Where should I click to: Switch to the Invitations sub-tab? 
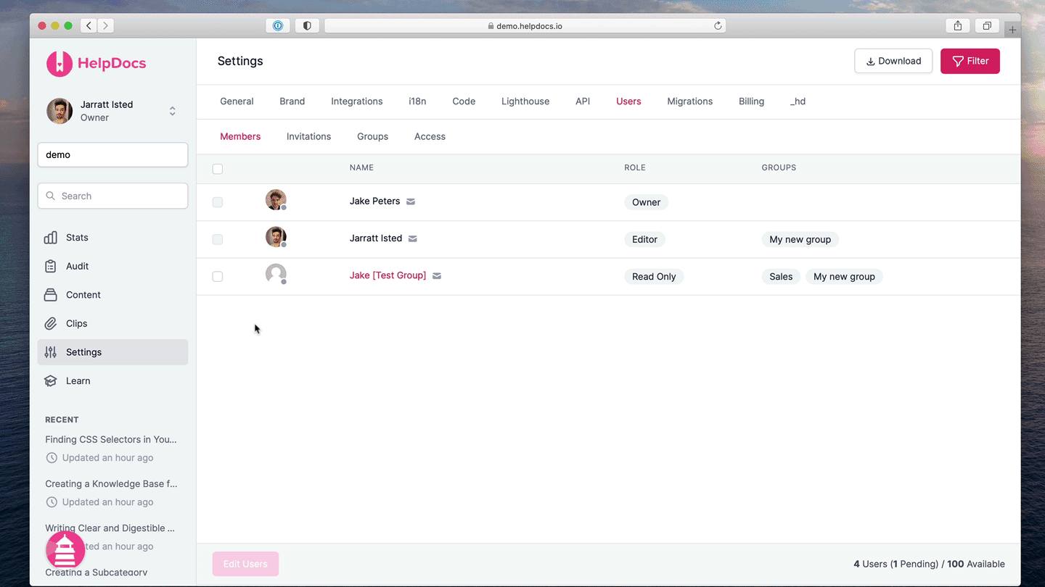pyautogui.click(x=308, y=136)
